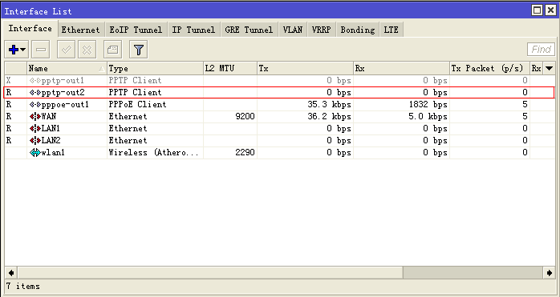Click the wlan1 wireless interface icon
Screen dimensions: 560x297
tap(34, 153)
